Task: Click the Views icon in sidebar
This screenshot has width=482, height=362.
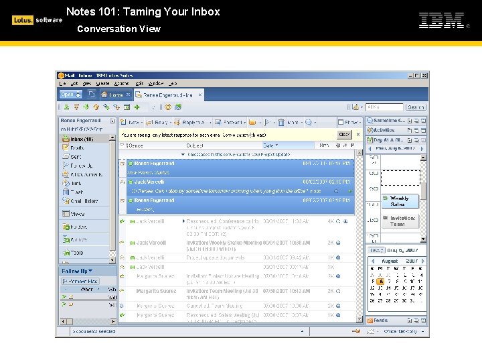Action: [66, 213]
